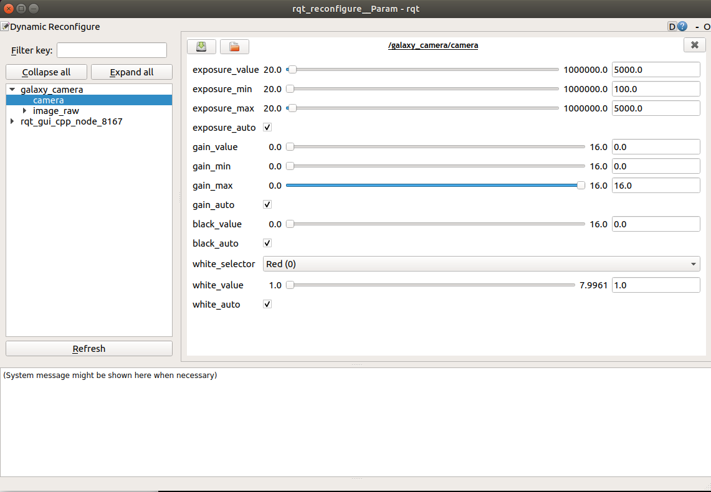Click the gain_max slider handle
The image size is (711, 492).
pyautogui.click(x=581, y=186)
